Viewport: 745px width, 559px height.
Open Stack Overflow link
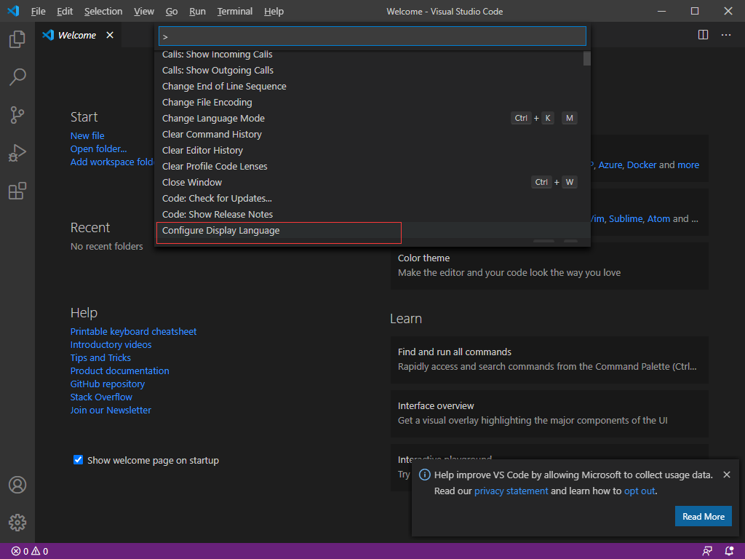coord(101,397)
